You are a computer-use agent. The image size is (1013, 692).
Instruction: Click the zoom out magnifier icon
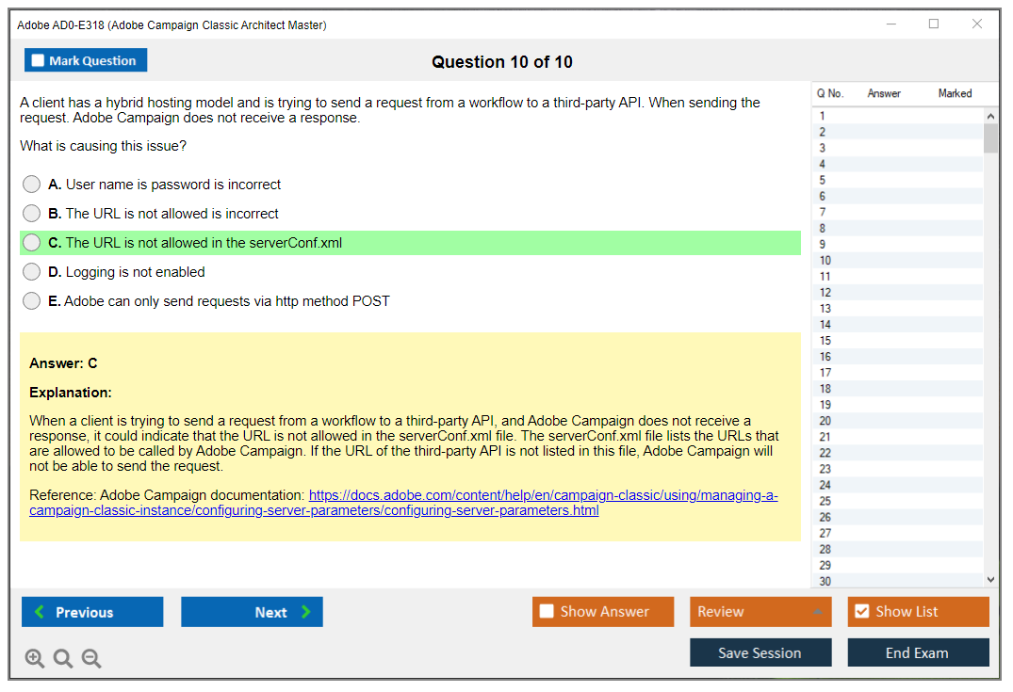(91, 659)
